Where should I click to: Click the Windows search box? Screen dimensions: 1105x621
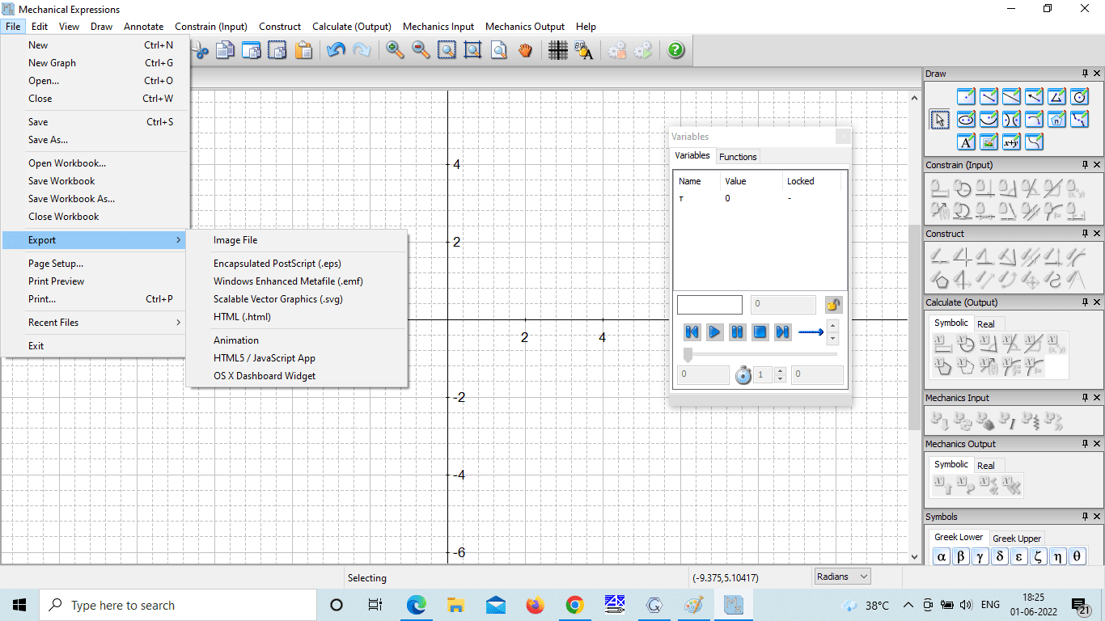(178, 605)
